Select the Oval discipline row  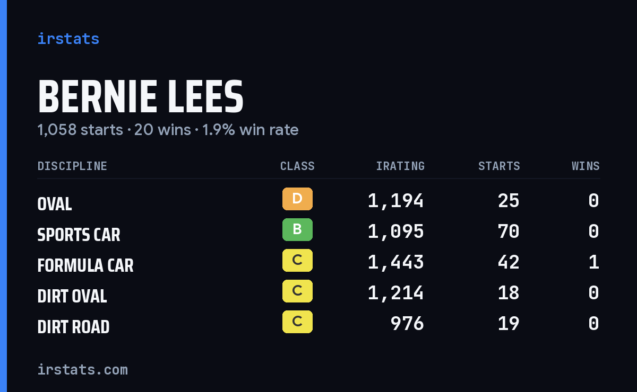point(318,201)
